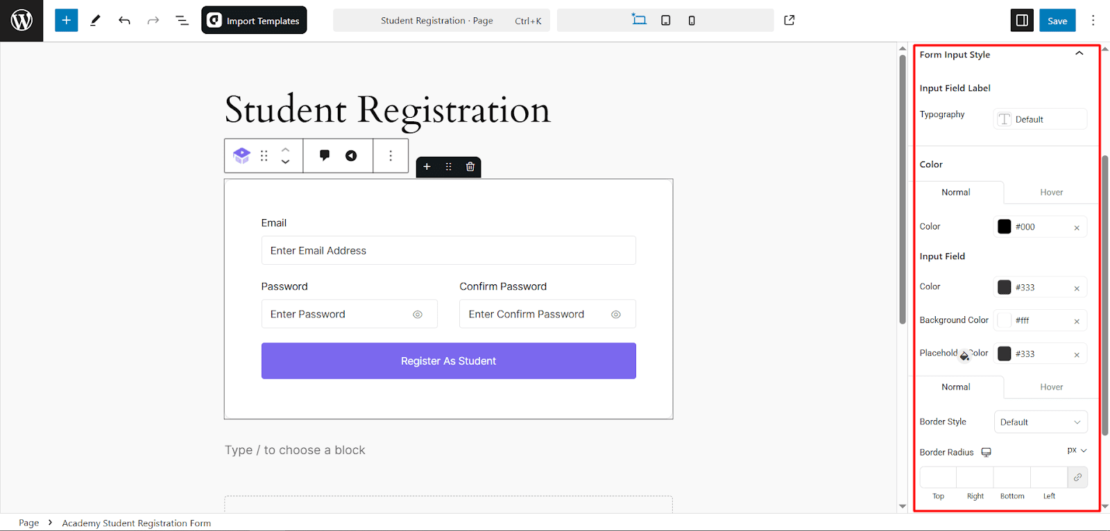Click the Save button
This screenshot has width=1110, height=531.
coord(1057,21)
